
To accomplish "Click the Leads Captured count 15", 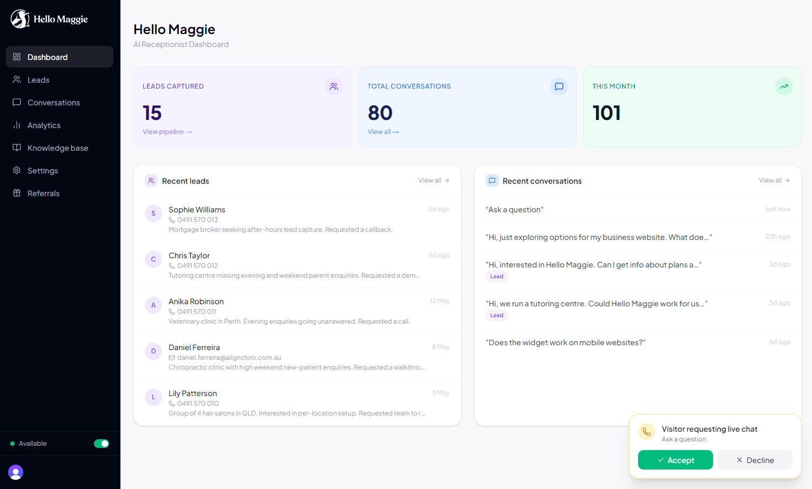I will tap(152, 113).
